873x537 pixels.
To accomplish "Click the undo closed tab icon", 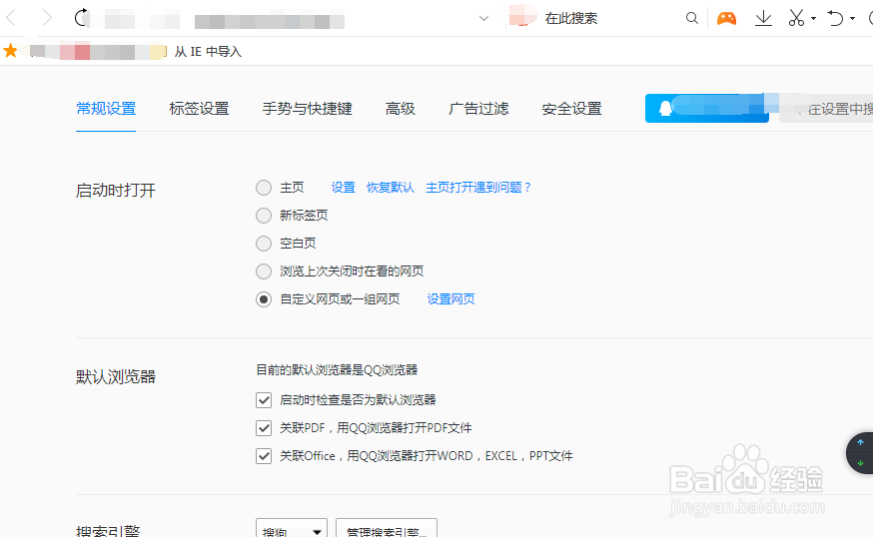I will pyautogui.click(x=835, y=18).
